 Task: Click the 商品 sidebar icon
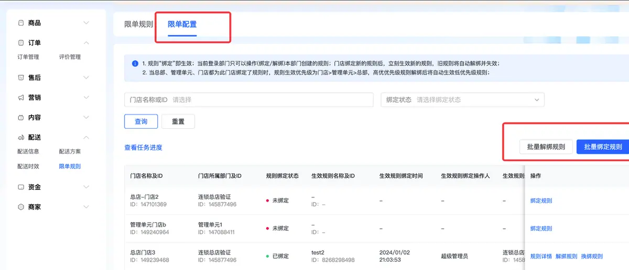pos(21,23)
